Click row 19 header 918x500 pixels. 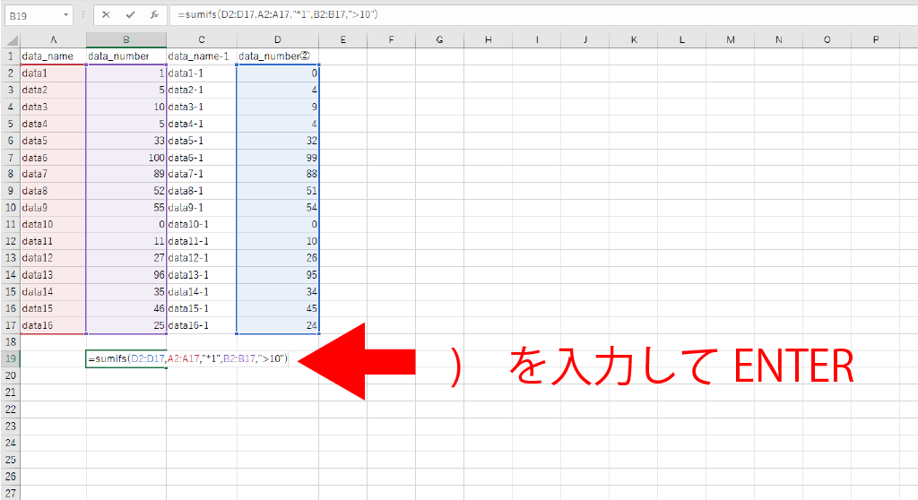coord(10,358)
